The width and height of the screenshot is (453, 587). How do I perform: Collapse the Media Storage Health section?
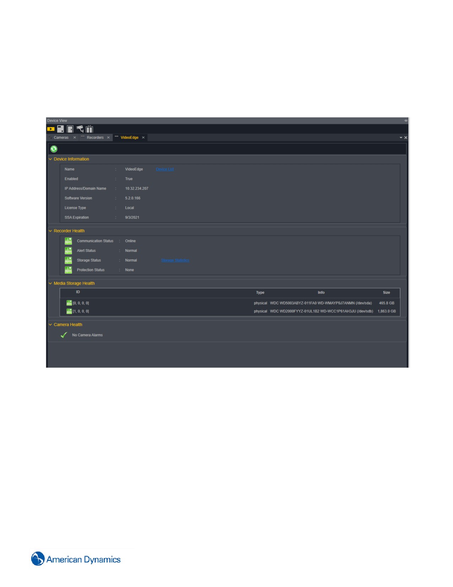(50, 284)
